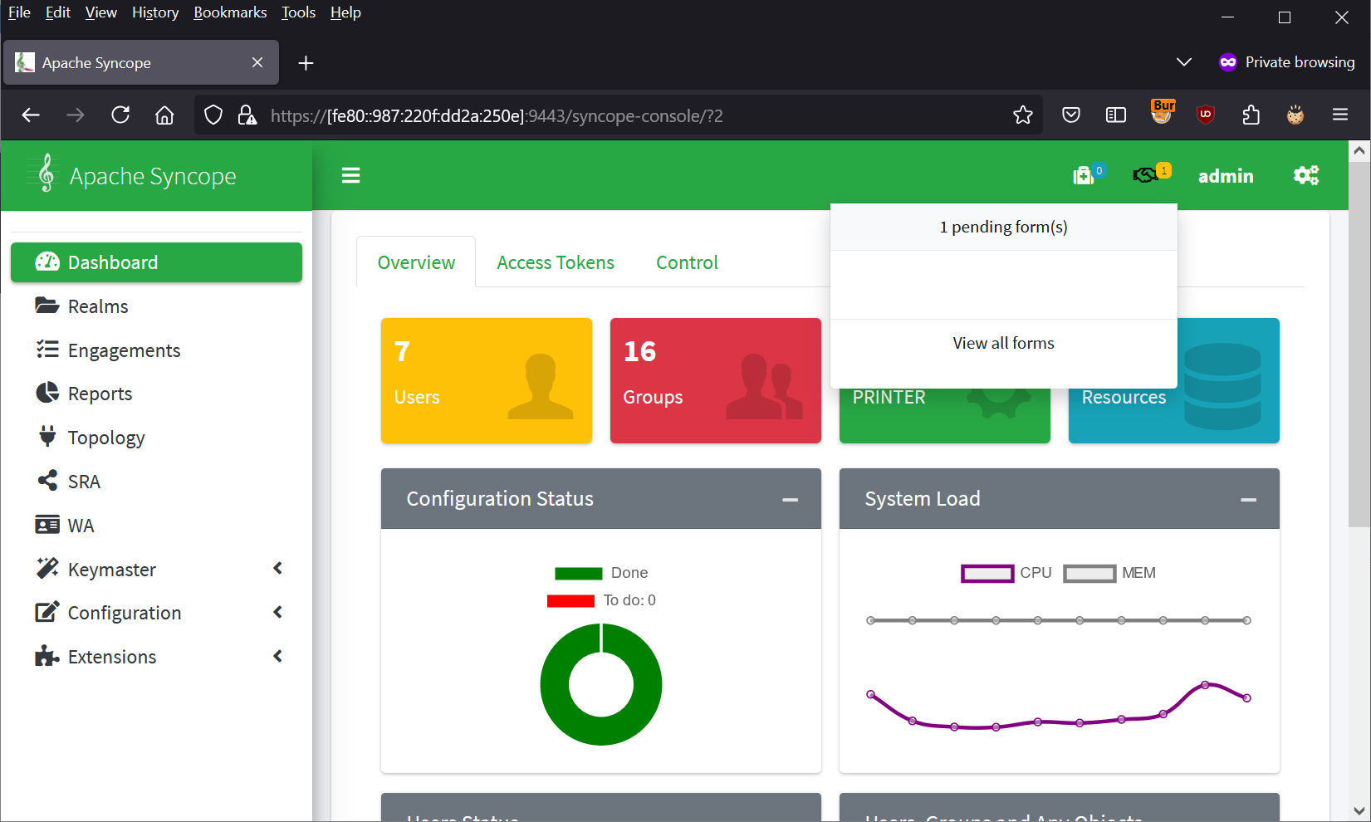Click the tracking protection shield icon
1371x822 pixels.
tap(213, 115)
